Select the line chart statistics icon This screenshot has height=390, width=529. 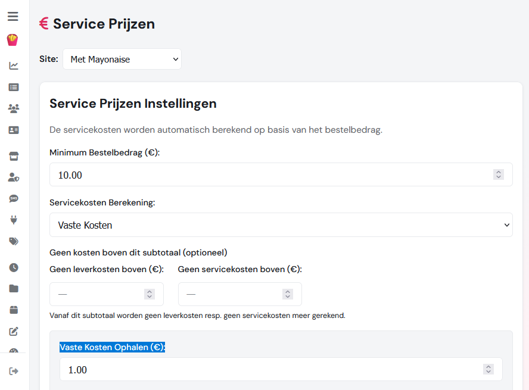[x=13, y=65]
